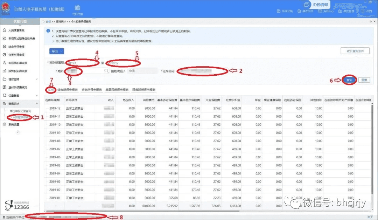This screenshot has height=220, width=378.
Task: Click the 代扣代缴 icon in the top bar
Action: pos(77,10)
